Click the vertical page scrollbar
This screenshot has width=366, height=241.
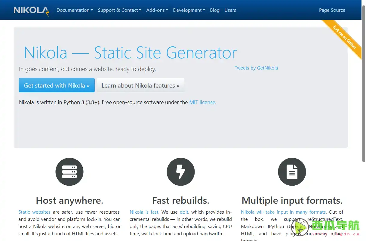363,90
